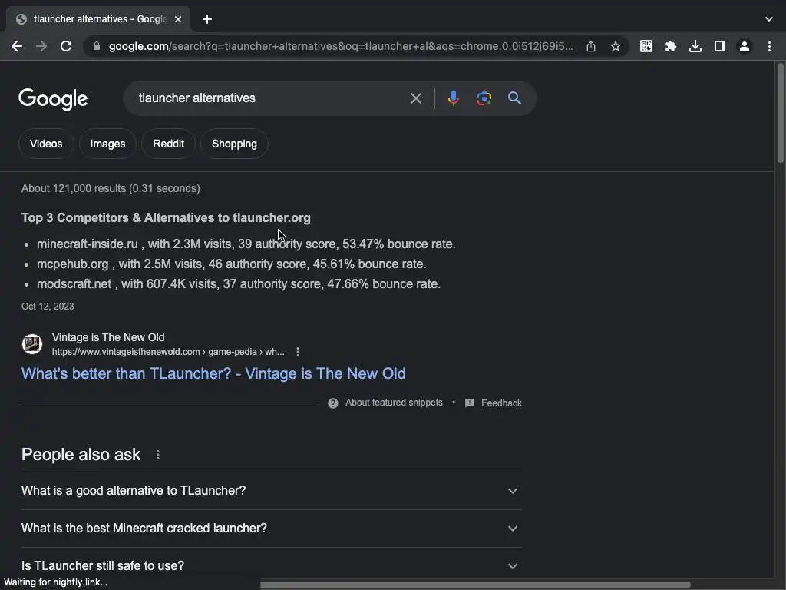The image size is (786, 590).
Task: Open more options for Vintage result
Action: point(298,352)
